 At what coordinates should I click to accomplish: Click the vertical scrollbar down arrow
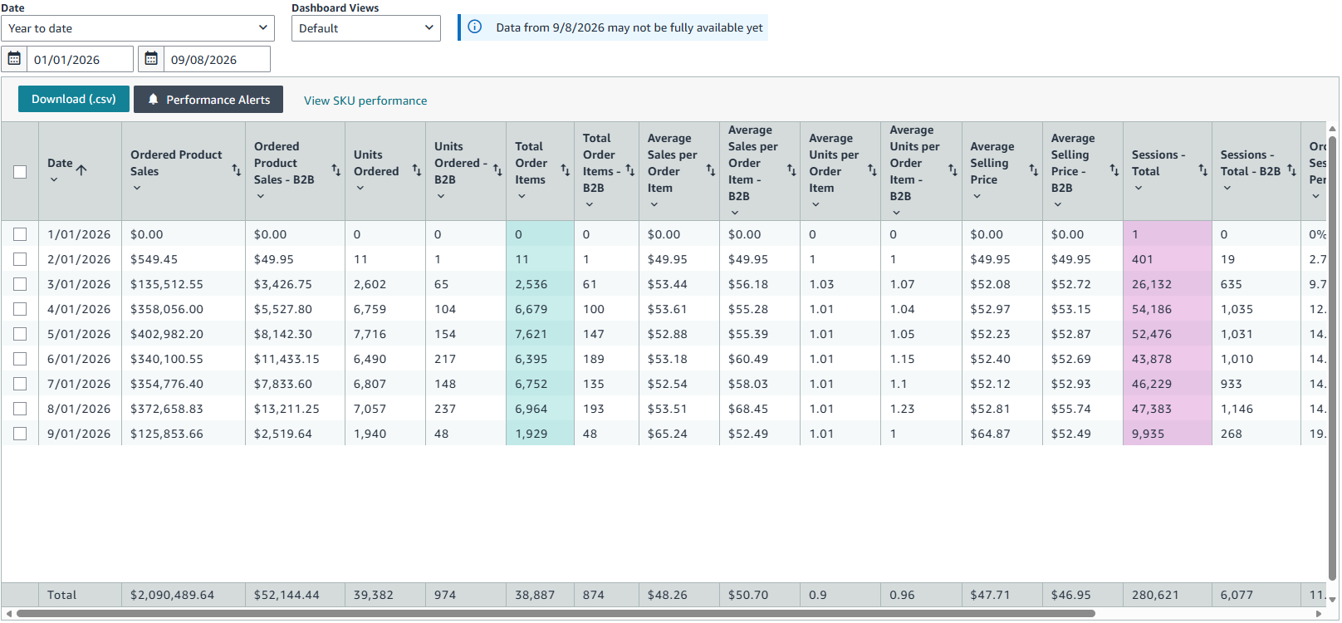click(x=1333, y=599)
